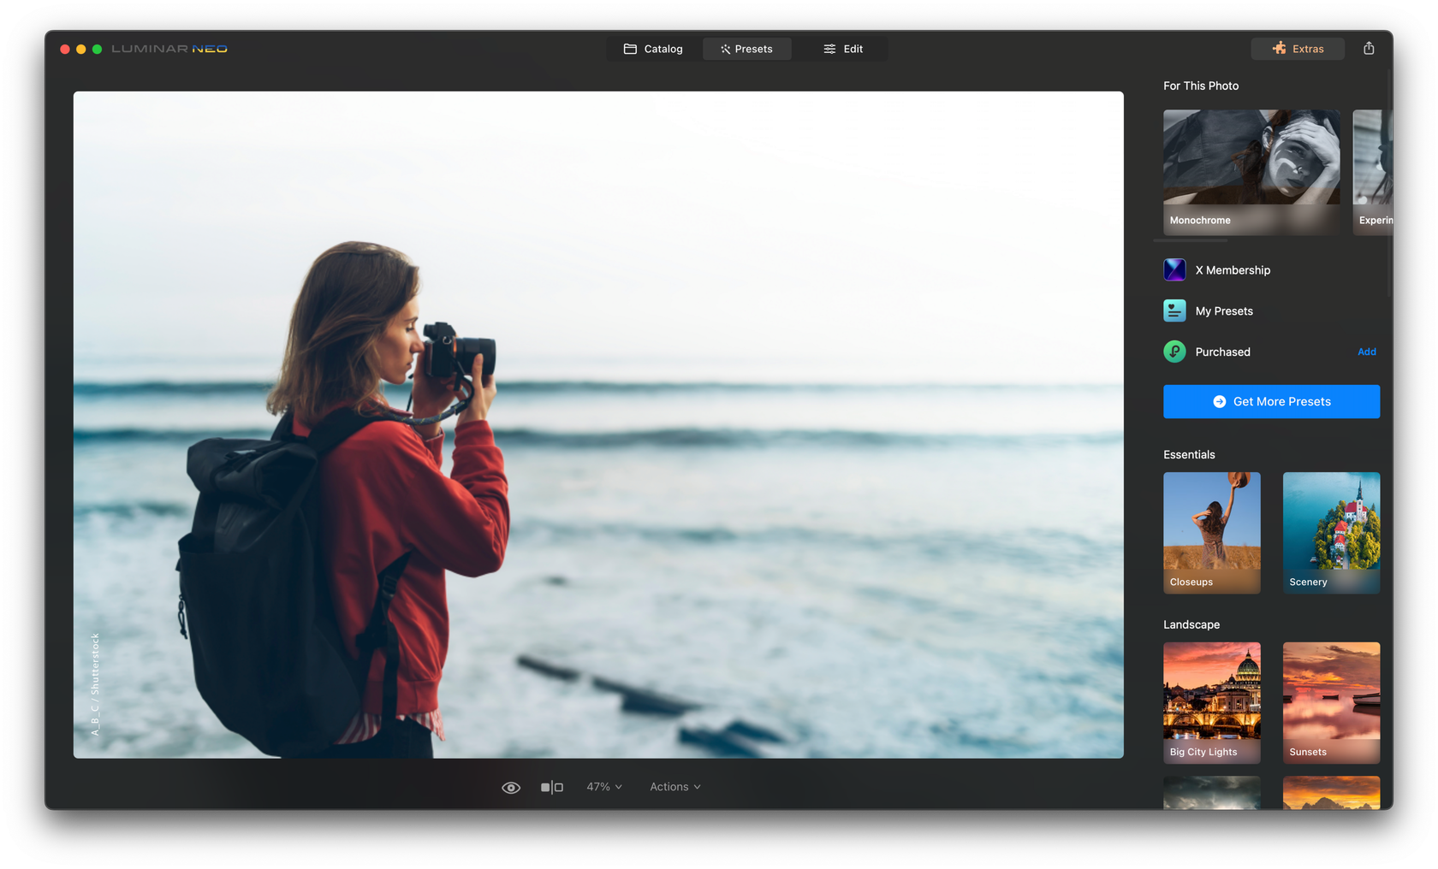Open My Presets from the sidebar
1438x869 pixels.
pyautogui.click(x=1174, y=310)
